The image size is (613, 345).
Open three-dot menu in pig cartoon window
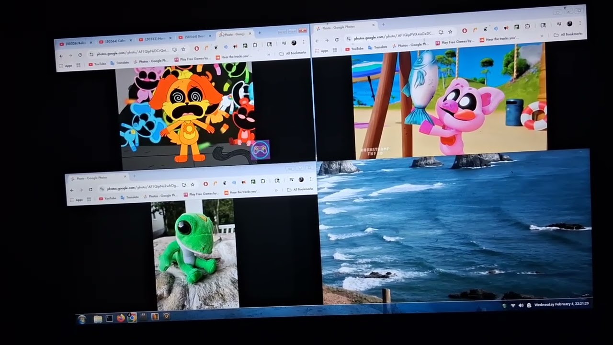point(580,23)
